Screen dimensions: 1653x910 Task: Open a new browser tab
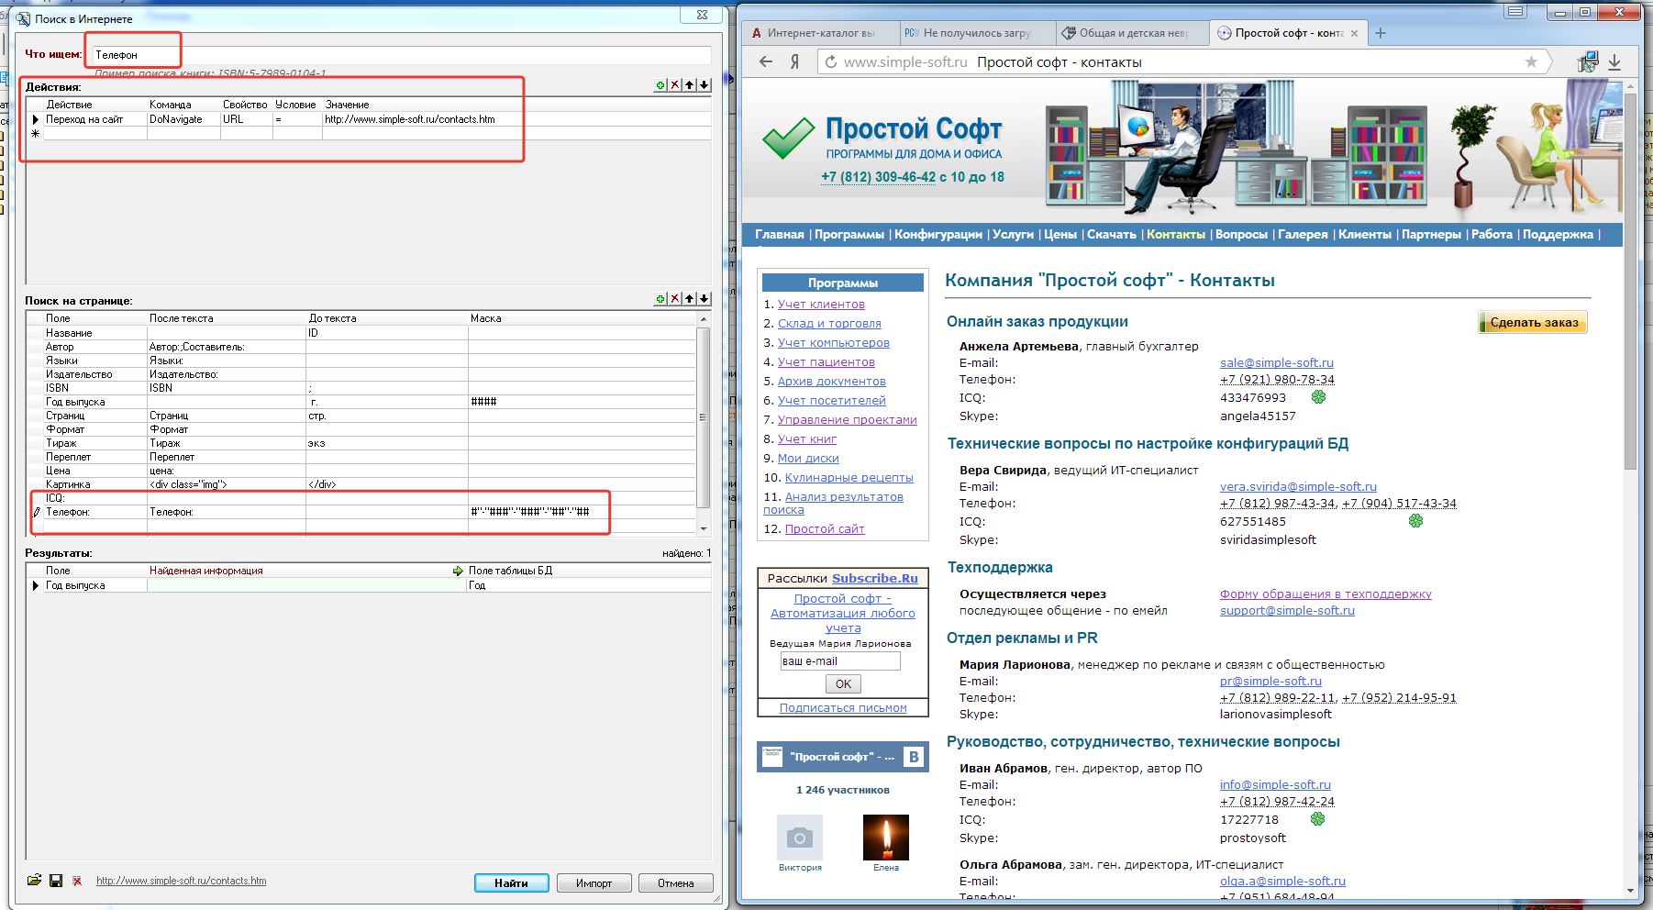click(x=1381, y=33)
